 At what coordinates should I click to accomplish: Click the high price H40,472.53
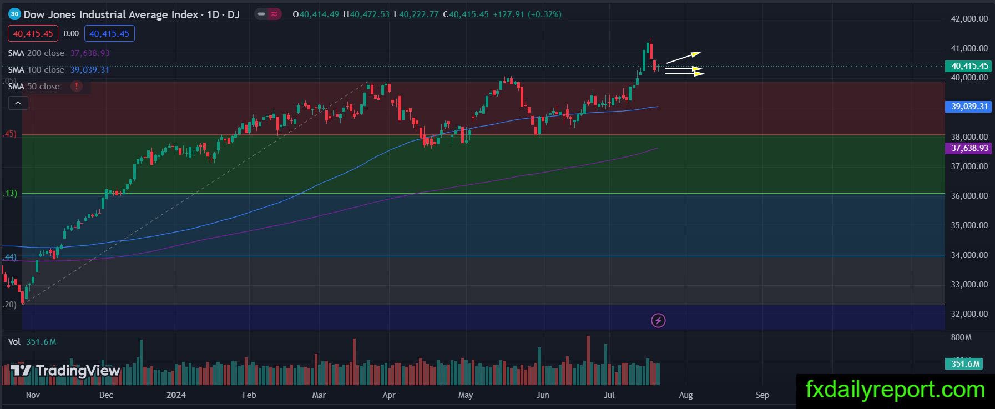366,14
